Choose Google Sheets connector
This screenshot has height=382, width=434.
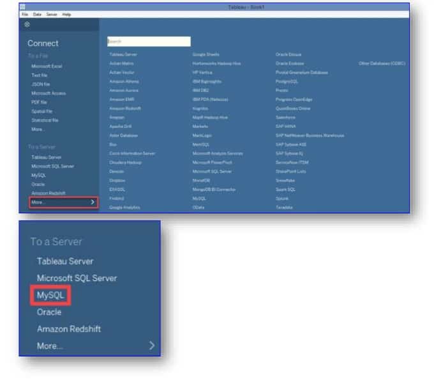pyautogui.click(x=206, y=54)
